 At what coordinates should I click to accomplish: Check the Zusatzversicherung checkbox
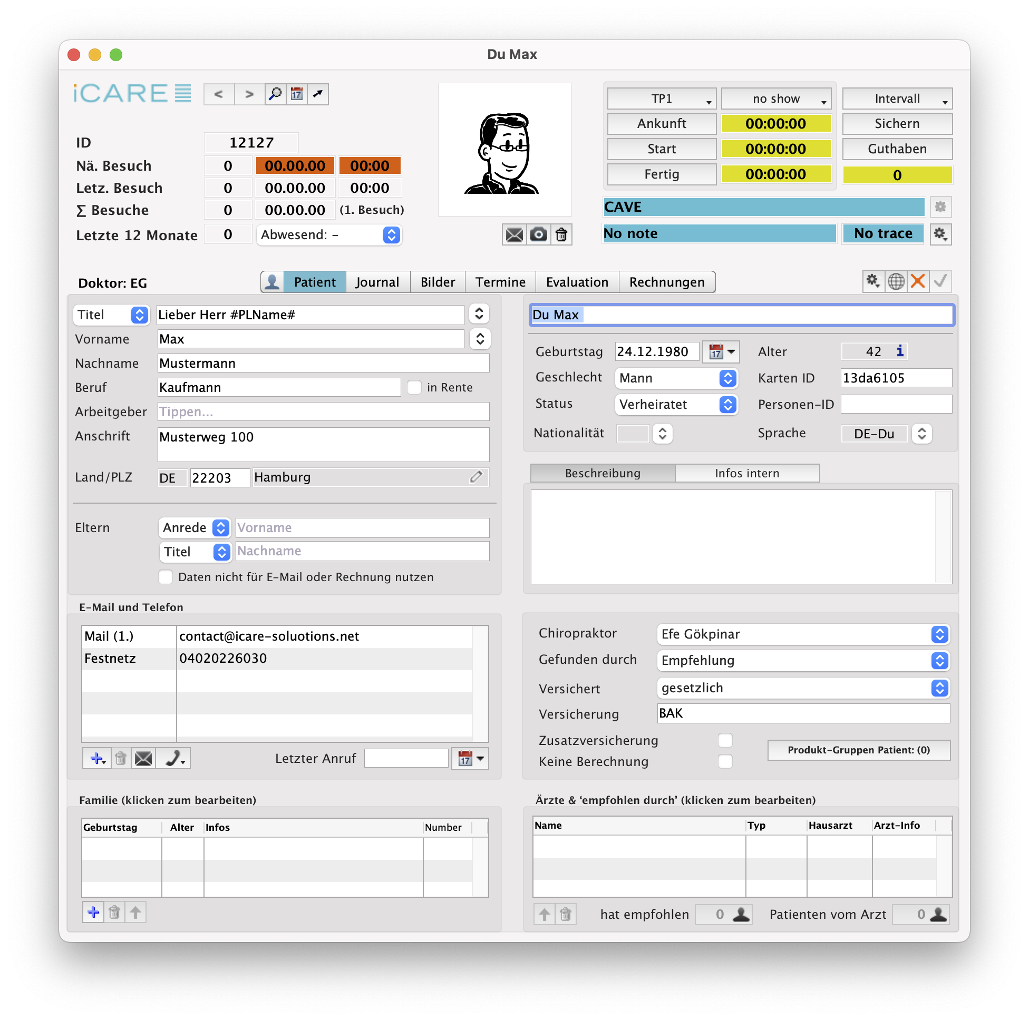(x=725, y=741)
